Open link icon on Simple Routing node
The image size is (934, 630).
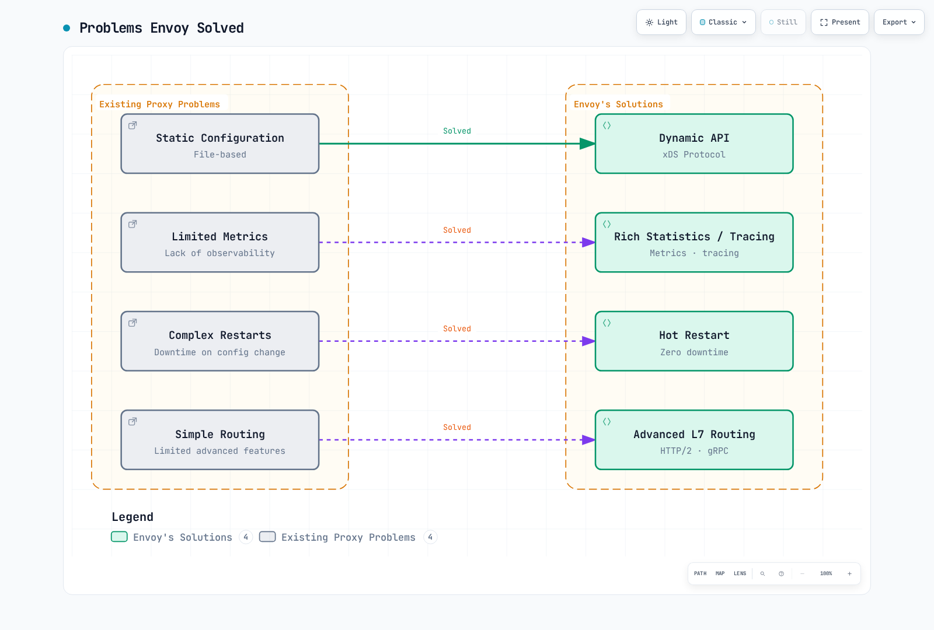click(x=133, y=421)
